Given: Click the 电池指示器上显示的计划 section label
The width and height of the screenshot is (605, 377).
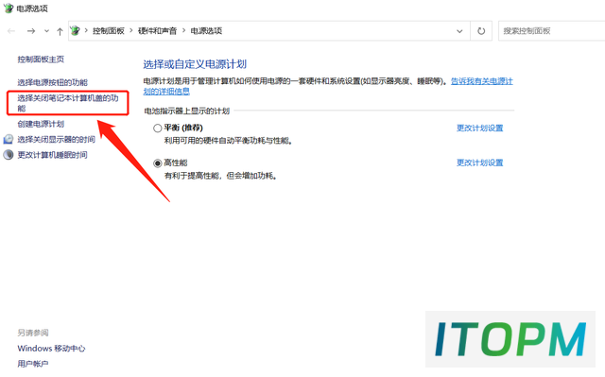Looking at the screenshot, I should tap(187, 111).
